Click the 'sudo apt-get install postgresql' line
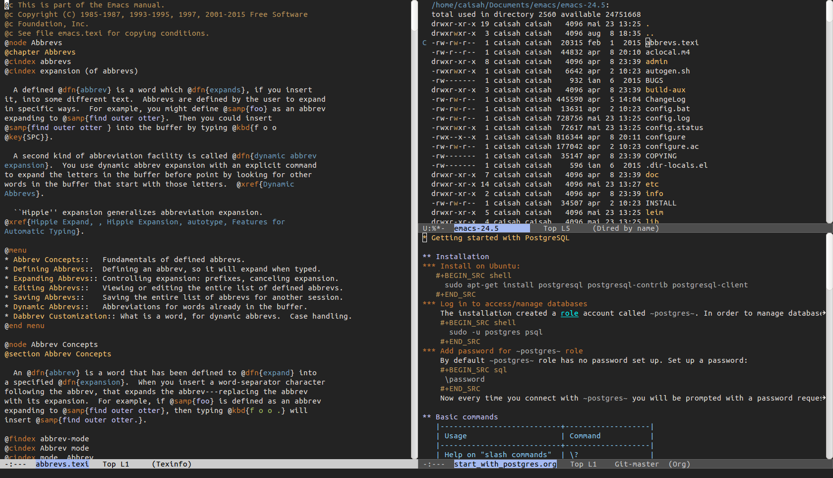Viewport: 833px width, 478px height. [x=596, y=285]
